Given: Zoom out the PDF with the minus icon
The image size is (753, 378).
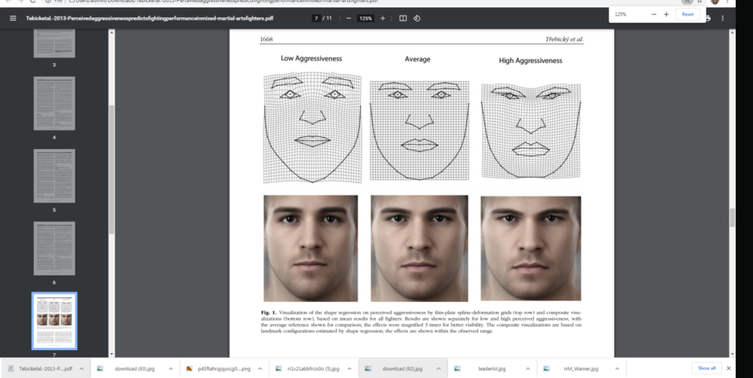Looking at the screenshot, I should tap(349, 18).
